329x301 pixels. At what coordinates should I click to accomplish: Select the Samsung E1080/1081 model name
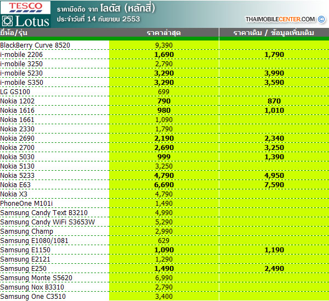[34, 241]
